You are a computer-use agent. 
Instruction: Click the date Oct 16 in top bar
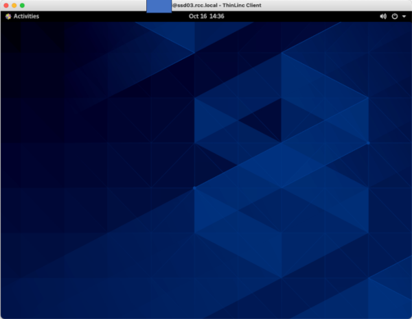tap(198, 16)
